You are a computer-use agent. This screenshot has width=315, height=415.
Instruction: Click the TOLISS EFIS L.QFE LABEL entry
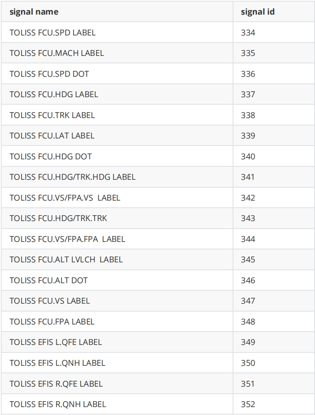(x=56, y=342)
